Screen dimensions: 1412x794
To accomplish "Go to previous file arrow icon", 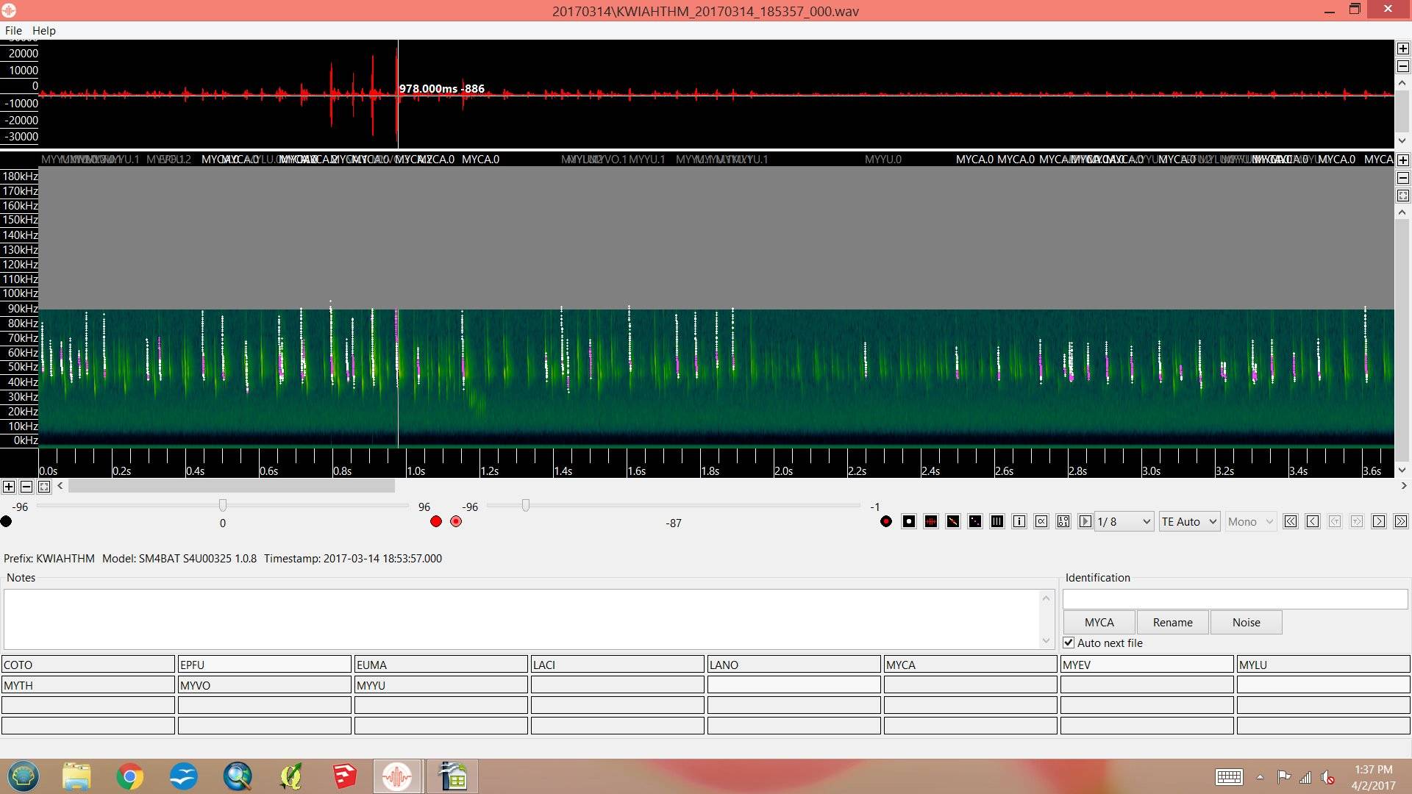I will click(1313, 522).
